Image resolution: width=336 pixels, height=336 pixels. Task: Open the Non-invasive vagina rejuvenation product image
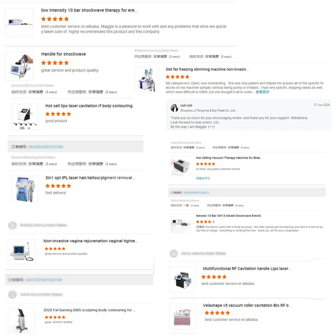[22, 252]
